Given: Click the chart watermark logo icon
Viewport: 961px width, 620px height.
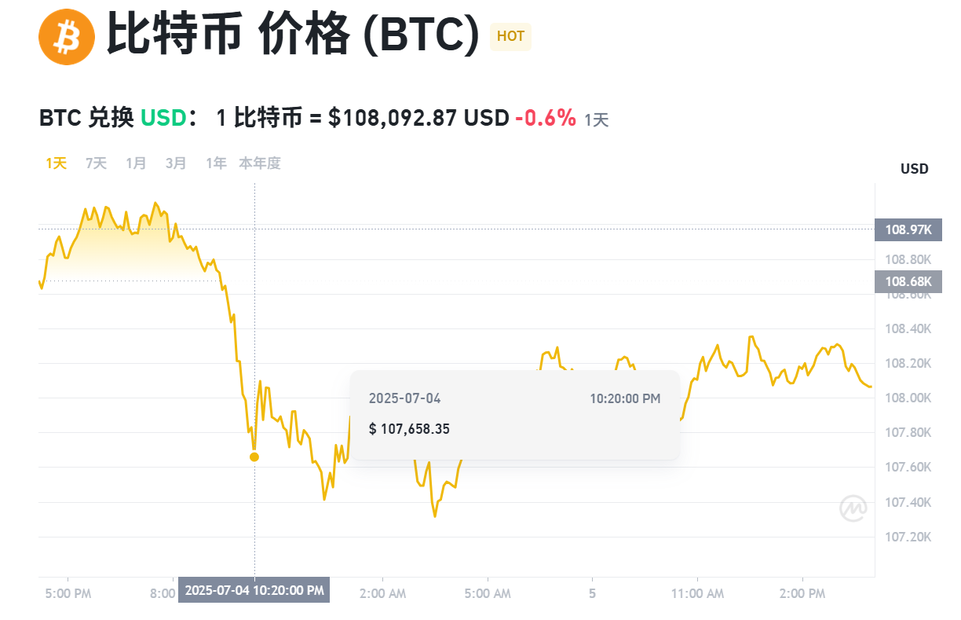Looking at the screenshot, I should (x=853, y=508).
